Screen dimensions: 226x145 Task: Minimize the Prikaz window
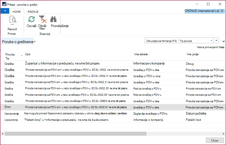coord(197,4)
